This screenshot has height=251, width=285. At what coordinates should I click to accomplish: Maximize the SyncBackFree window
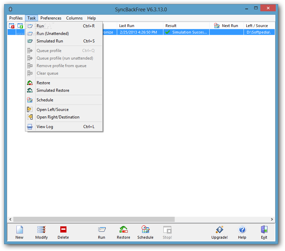(x=256, y=8)
